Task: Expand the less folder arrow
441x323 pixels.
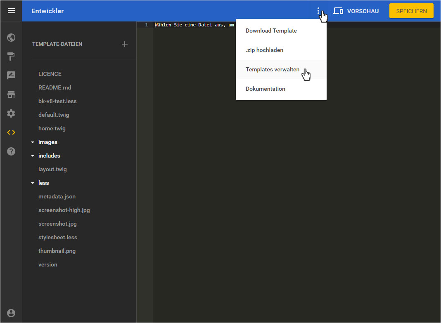Action: pos(33,183)
